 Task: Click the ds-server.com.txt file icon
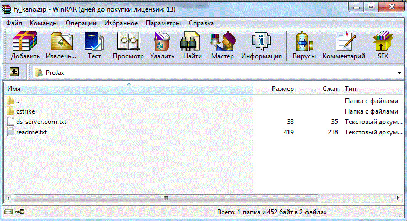coord(10,122)
